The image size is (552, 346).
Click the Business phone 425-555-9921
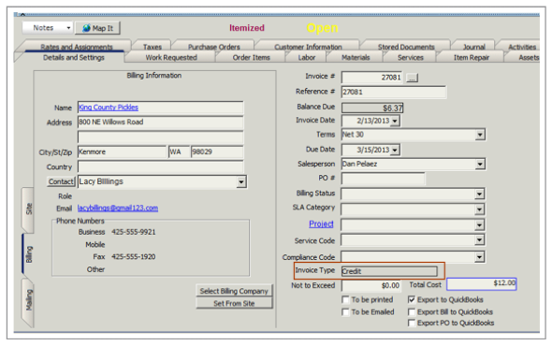134,232
